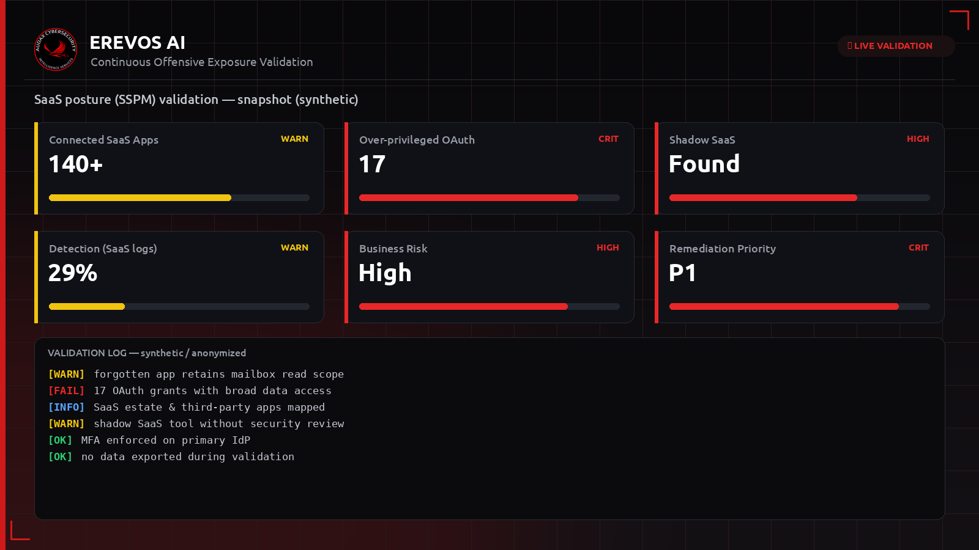This screenshot has width=979, height=550.
Task: Click the Over-privileged OAuth value 17
Action: click(x=373, y=164)
